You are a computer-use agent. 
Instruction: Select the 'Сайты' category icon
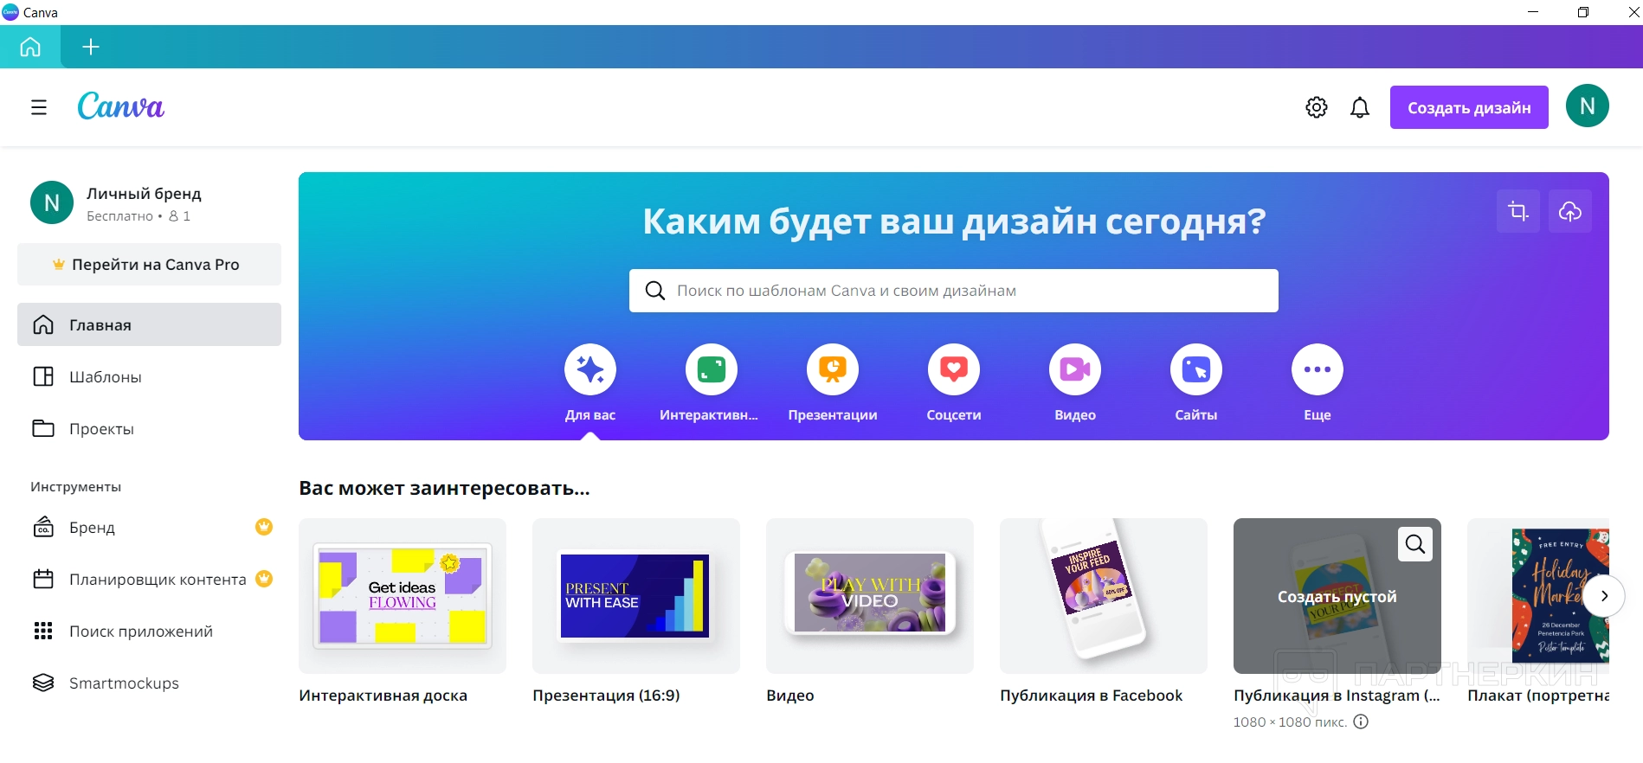pos(1196,369)
